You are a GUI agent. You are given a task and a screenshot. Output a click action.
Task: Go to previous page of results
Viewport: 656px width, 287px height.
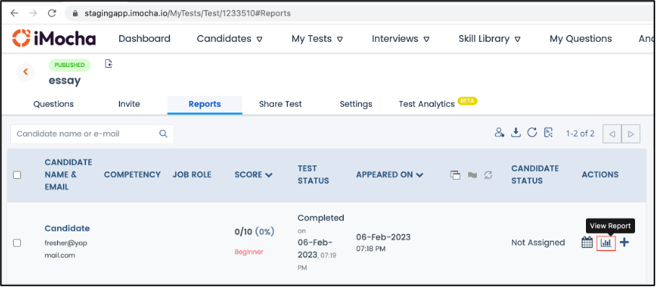pos(612,133)
